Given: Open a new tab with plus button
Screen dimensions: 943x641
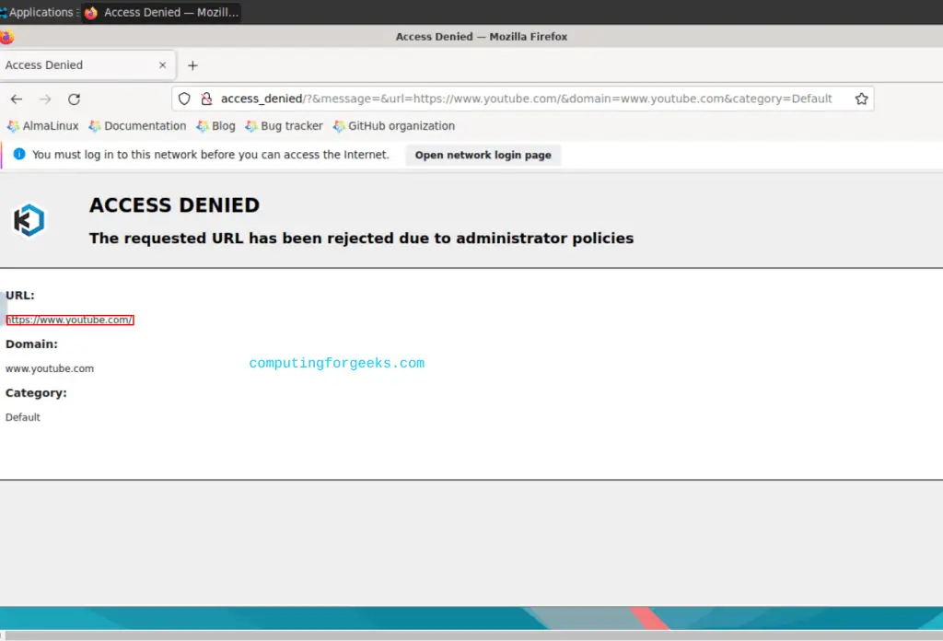Looking at the screenshot, I should coord(192,65).
